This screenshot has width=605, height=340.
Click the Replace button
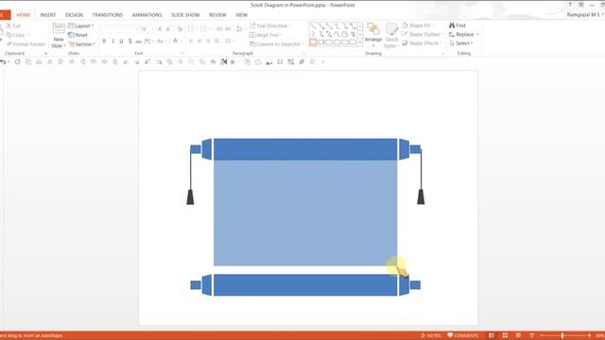tap(464, 34)
